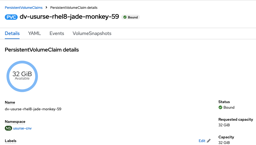
Task: Click the Labels field label
Action: [x=11, y=141]
